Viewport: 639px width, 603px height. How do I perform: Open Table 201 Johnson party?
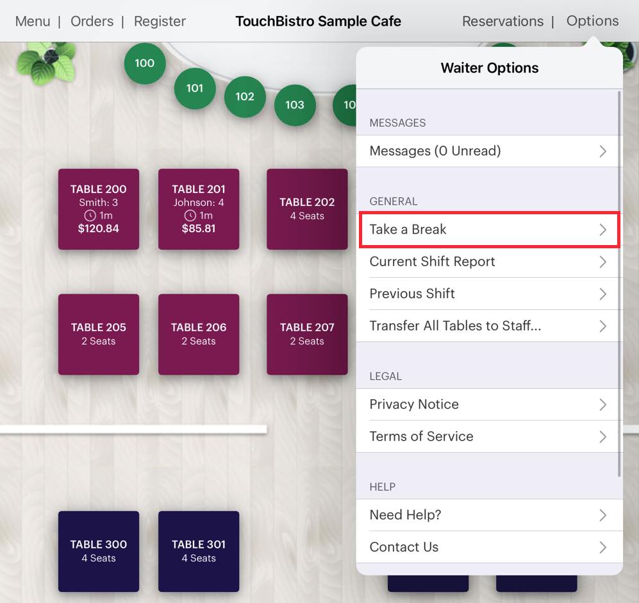[199, 209]
